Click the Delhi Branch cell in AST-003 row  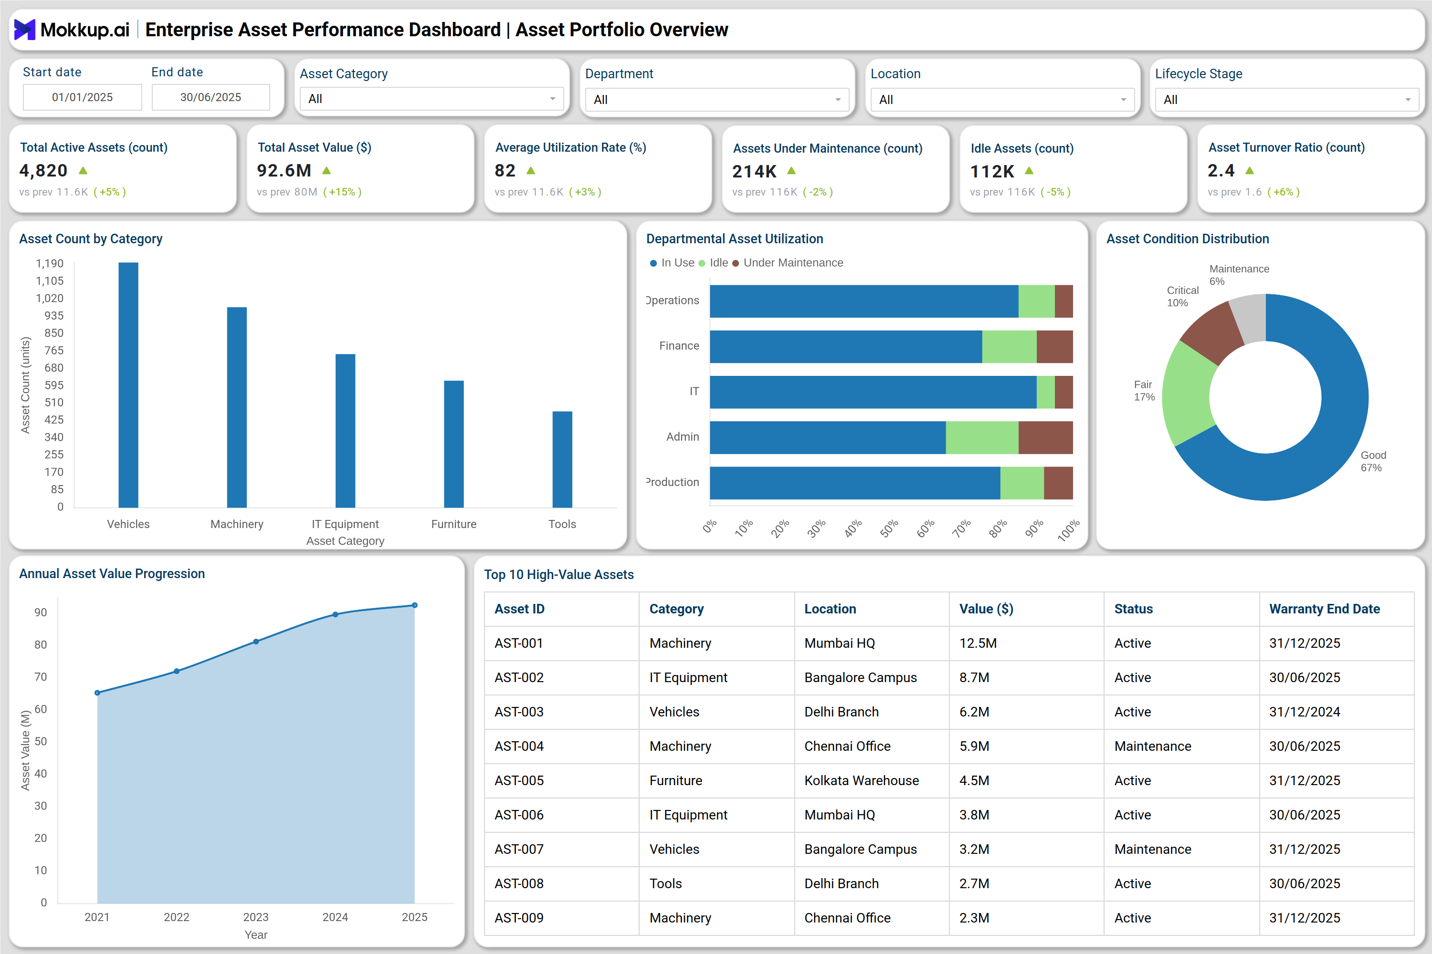872,712
